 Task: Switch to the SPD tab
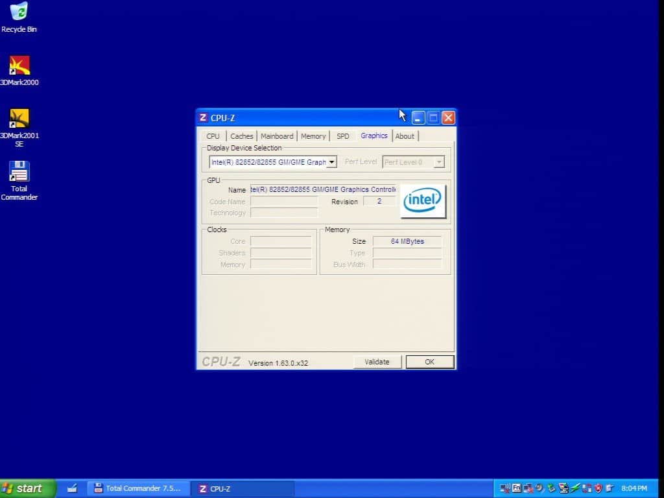click(342, 136)
